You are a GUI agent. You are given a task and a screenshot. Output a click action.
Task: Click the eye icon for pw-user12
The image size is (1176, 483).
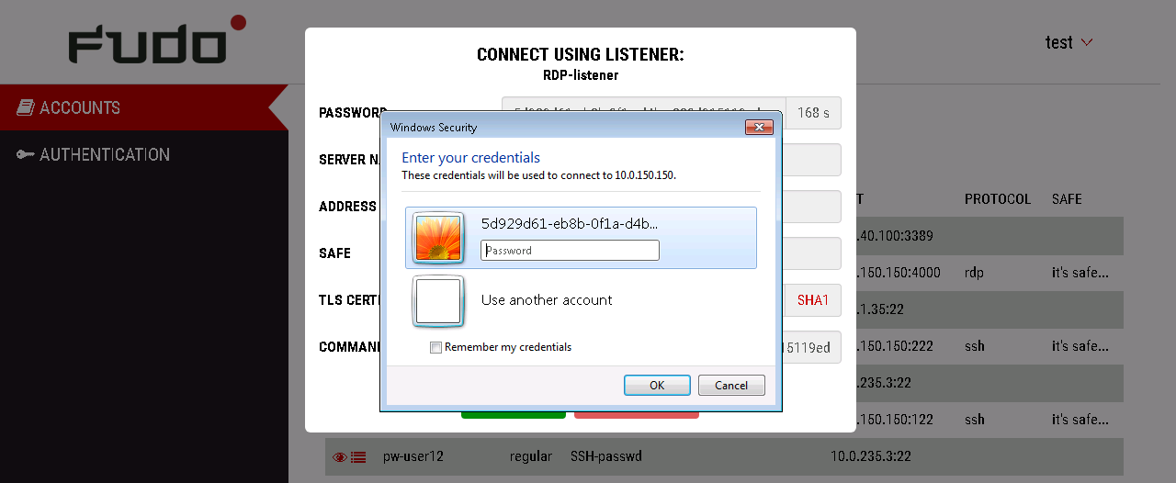coord(339,456)
